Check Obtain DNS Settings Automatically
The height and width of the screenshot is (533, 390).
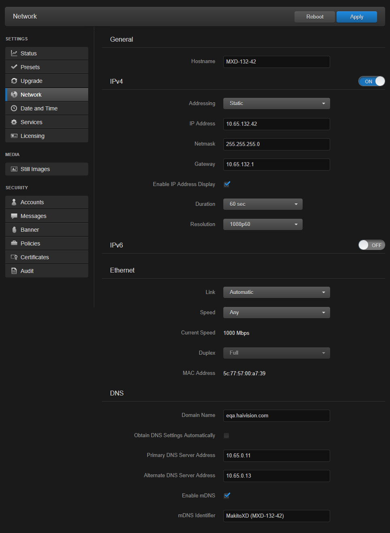226,435
